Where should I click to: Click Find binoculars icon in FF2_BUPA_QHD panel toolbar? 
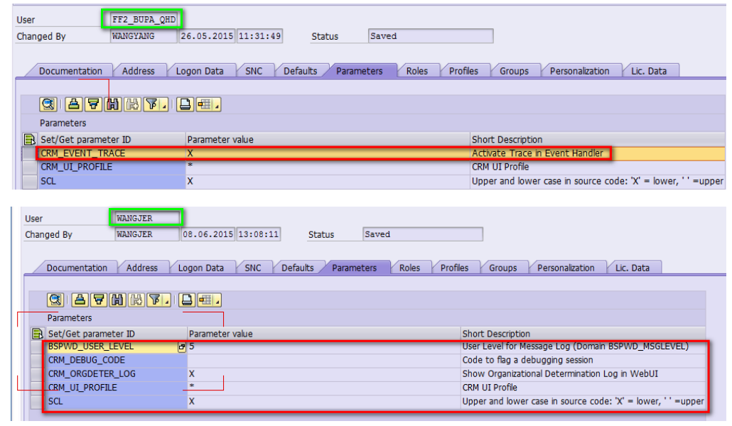point(112,104)
